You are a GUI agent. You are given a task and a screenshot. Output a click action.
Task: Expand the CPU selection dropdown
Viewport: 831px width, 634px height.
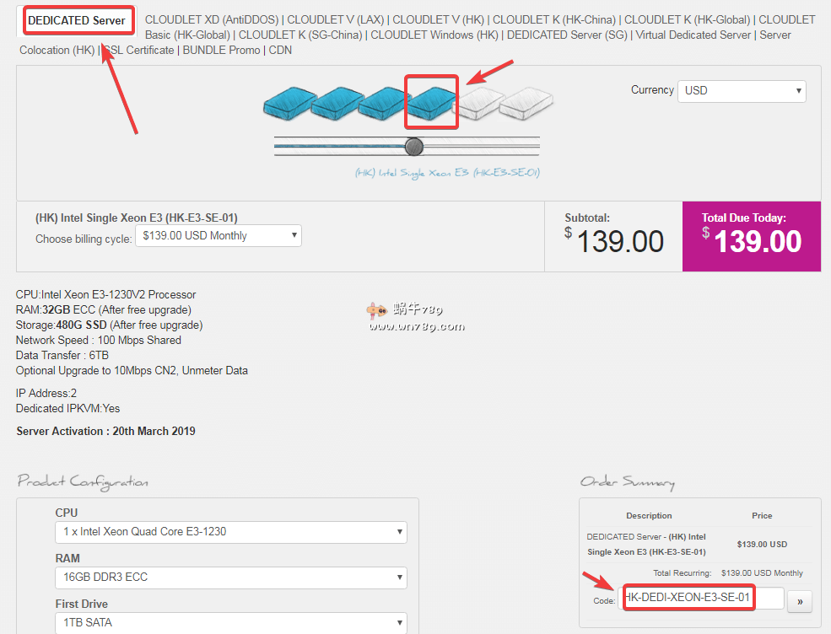230,532
